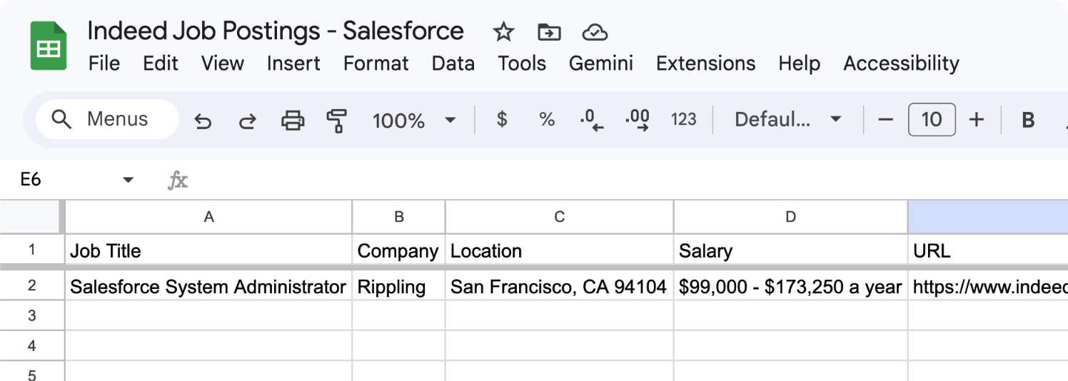The width and height of the screenshot is (1068, 381).
Task: Increase font size with plus button
Action: click(x=976, y=119)
